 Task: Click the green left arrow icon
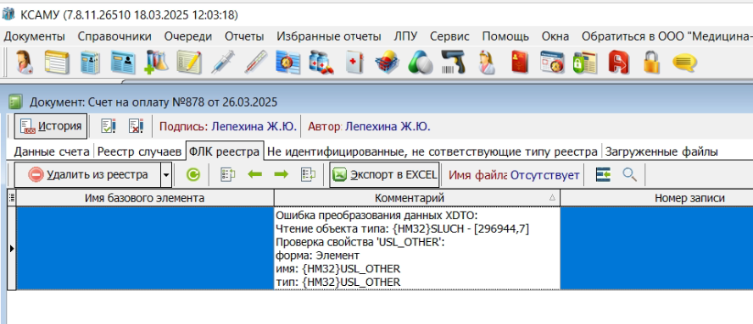coord(254,174)
